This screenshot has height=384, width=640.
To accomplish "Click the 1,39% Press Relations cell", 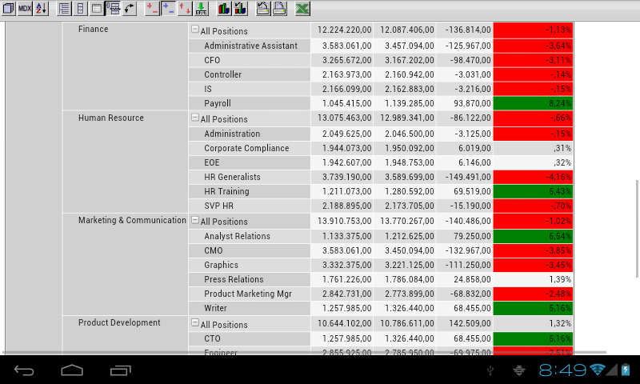I will tap(533, 279).
